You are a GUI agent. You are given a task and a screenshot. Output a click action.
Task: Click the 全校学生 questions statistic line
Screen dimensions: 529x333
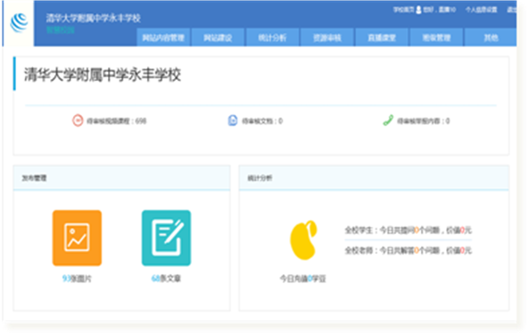point(408,231)
